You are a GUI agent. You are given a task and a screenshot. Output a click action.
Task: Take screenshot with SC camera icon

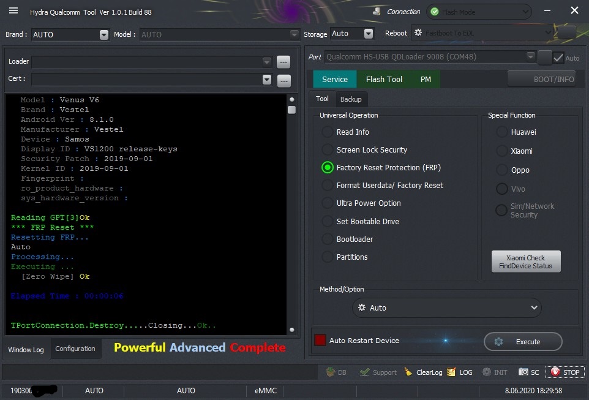(x=523, y=372)
